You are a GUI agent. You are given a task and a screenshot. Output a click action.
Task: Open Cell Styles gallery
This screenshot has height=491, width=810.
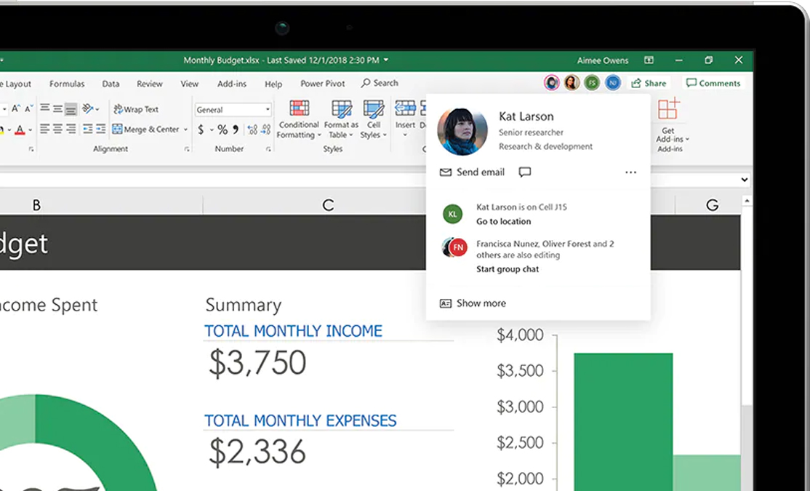point(374,120)
